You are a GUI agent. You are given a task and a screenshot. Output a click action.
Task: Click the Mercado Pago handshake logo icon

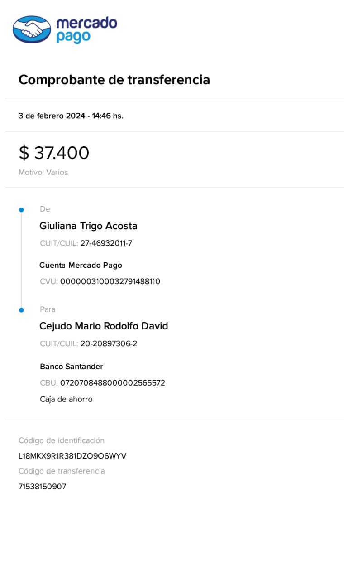point(32,29)
